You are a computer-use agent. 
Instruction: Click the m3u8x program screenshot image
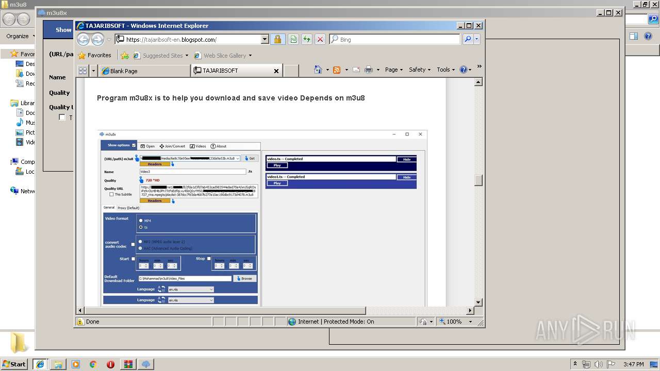pyautogui.click(x=262, y=218)
